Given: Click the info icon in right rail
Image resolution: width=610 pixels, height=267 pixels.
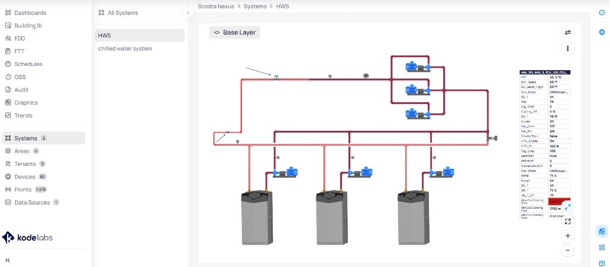Looking at the screenshot, I should coord(602,13).
